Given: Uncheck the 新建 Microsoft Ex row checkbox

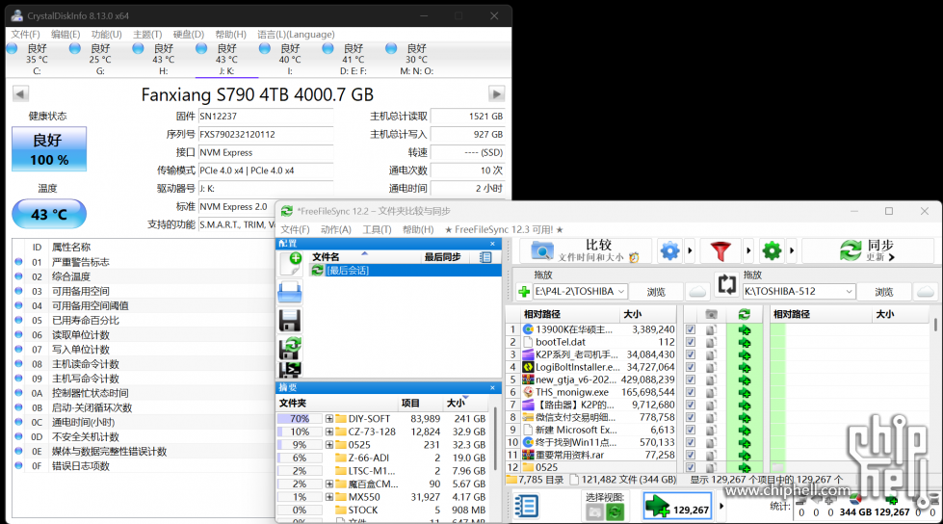Looking at the screenshot, I should point(691,431).
